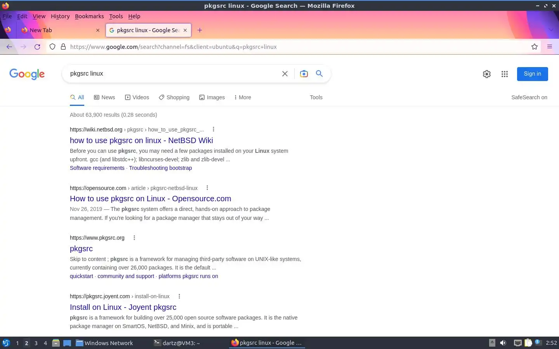Open the File menu
The image size is (559, 349).
7,16
